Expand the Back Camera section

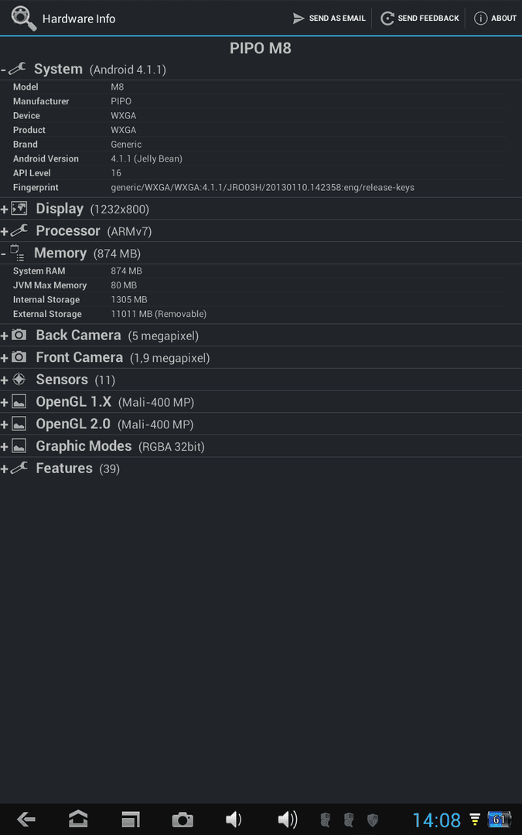click(x=261, y=336)
